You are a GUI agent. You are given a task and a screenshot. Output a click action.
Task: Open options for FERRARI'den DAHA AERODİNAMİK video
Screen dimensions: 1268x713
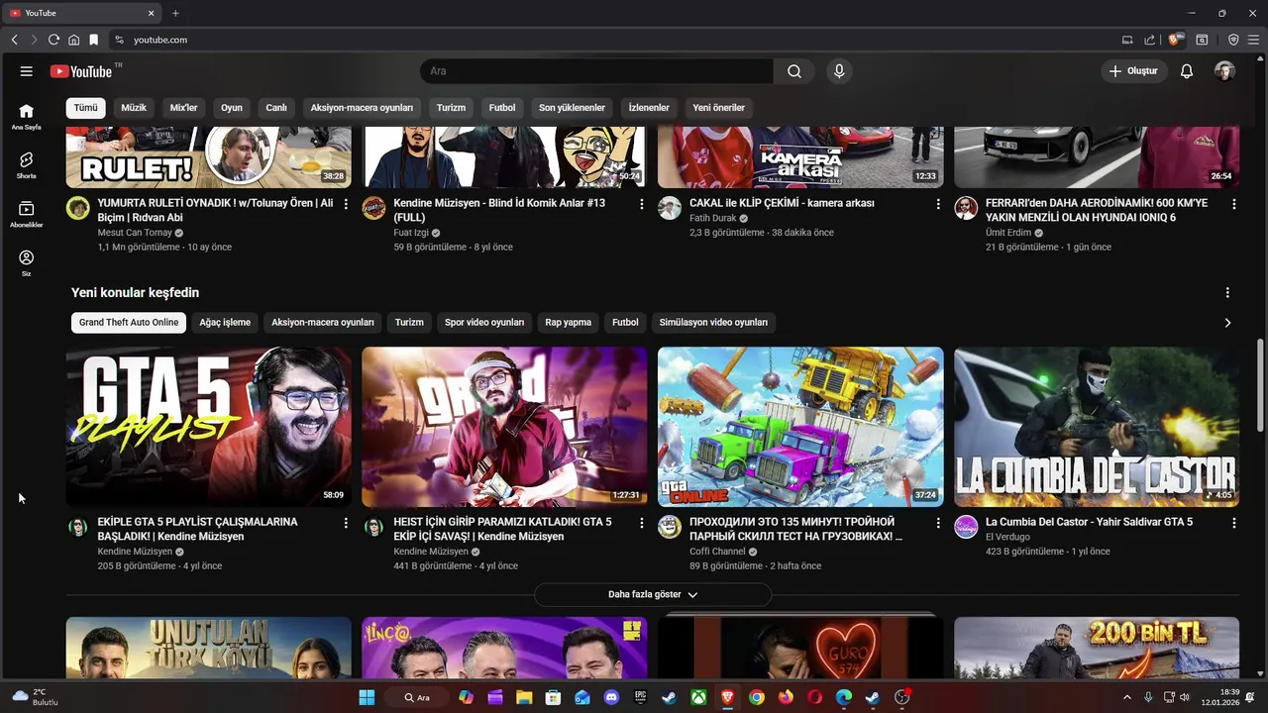click(x=1234, y=204)
